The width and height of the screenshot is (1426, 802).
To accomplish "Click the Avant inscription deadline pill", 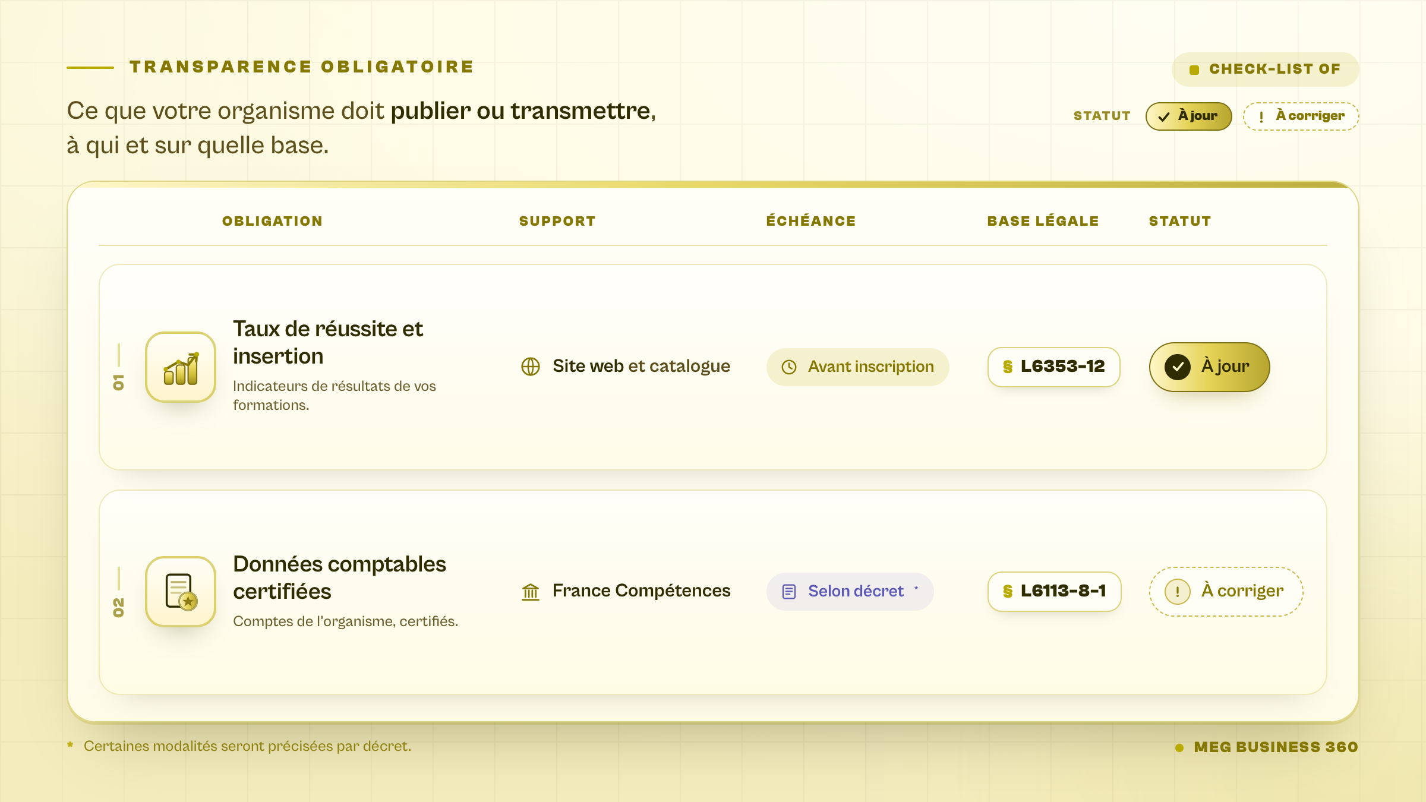I will point(857,367).
